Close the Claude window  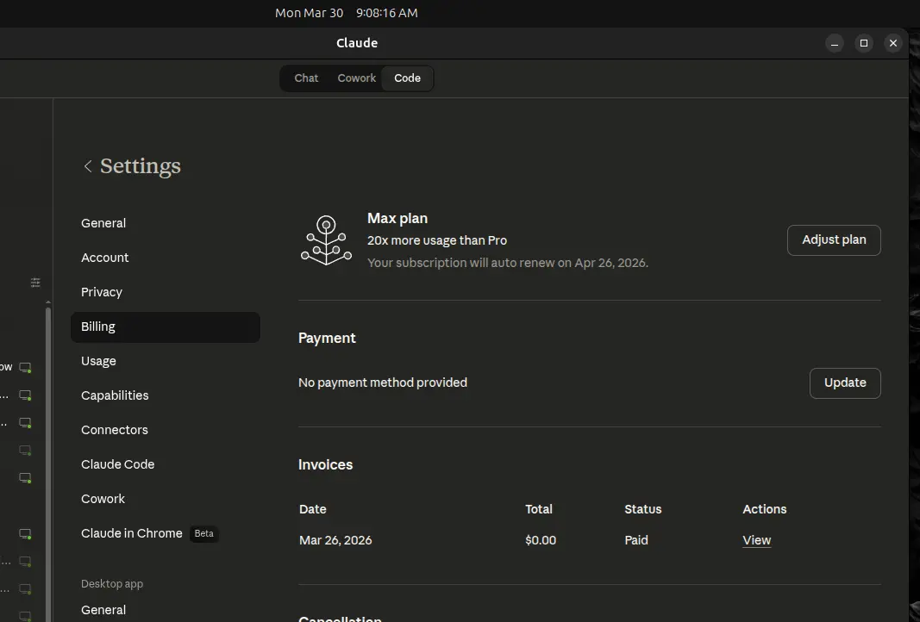893,43
